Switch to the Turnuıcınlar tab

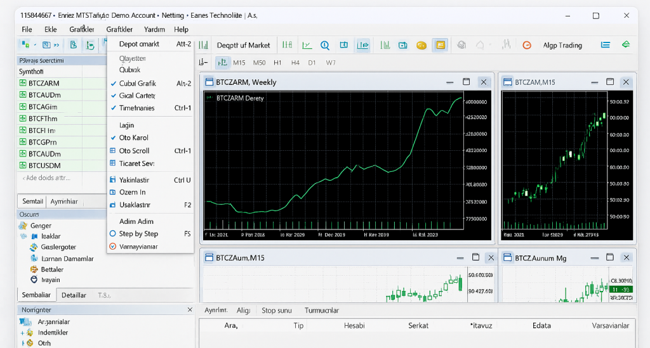click(322, 311)
